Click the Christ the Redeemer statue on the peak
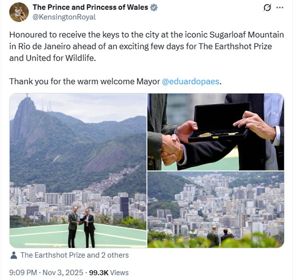Viewport: 303px width, 280px height. [27, 97]
